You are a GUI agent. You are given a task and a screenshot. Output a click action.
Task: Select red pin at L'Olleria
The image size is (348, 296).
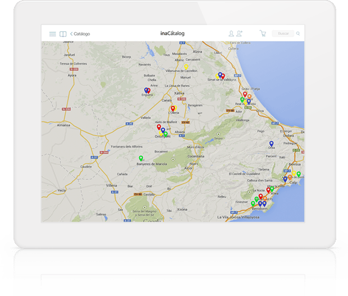click(173, 108)
